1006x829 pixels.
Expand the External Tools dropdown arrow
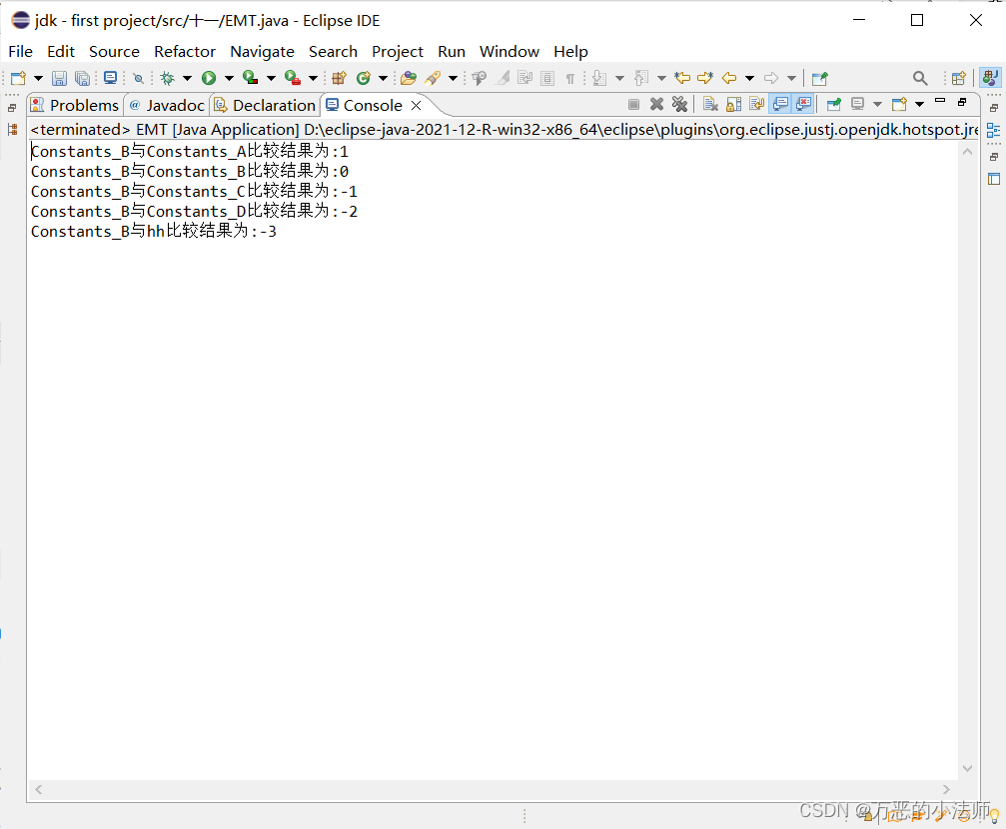(x=313, y=78)
